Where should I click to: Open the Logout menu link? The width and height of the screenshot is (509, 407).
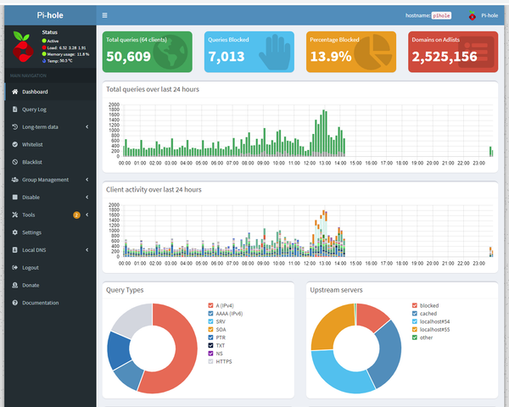[x=50, y=268]
